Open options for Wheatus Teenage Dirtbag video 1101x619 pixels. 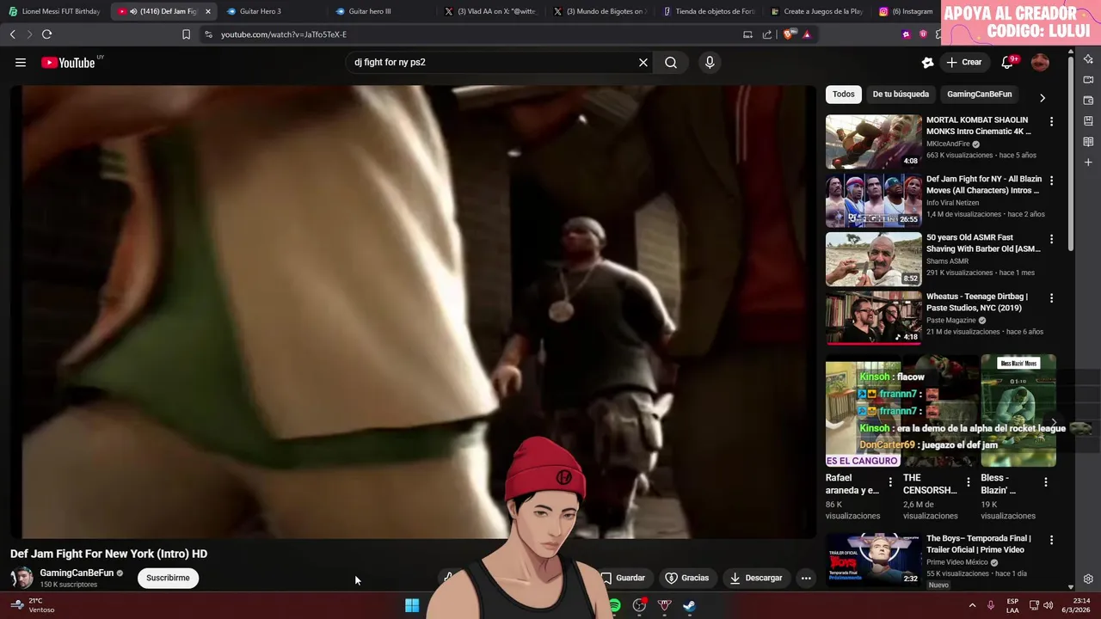click(1051, 298)
